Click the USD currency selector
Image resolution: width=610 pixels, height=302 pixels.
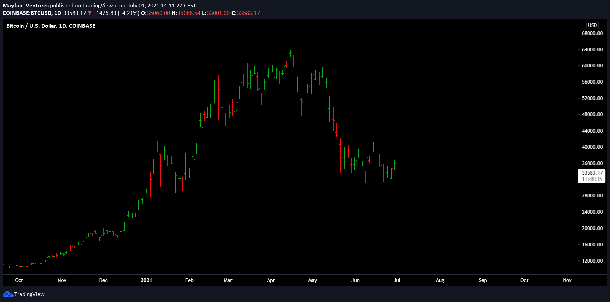click(x=592, y=25)
